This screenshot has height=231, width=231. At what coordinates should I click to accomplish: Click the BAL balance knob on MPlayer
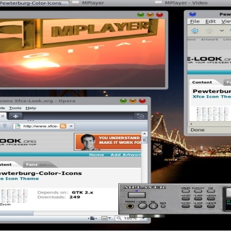click(x=153, y=206)
